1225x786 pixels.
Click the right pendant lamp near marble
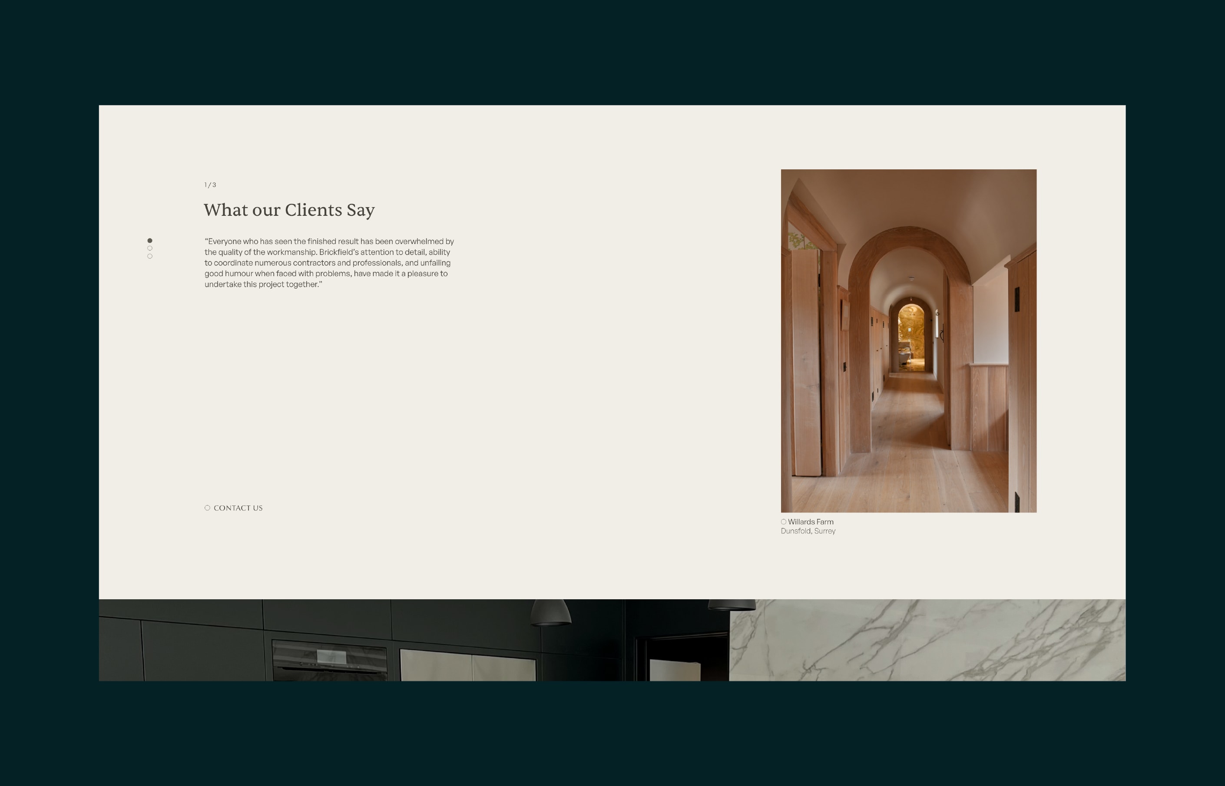(x=731, y=605)
